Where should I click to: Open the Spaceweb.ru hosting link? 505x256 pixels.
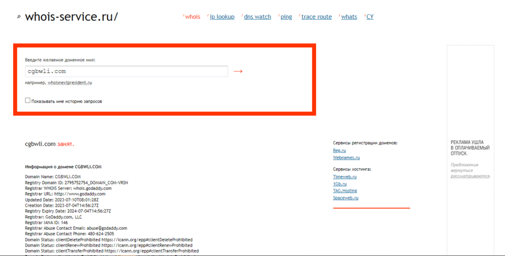pyautogui.click(x=346, y=198)
